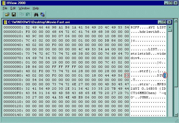This screenshot has height=123, width=179.
Task: Open the File menu
Action: click(x=5, y=8)
